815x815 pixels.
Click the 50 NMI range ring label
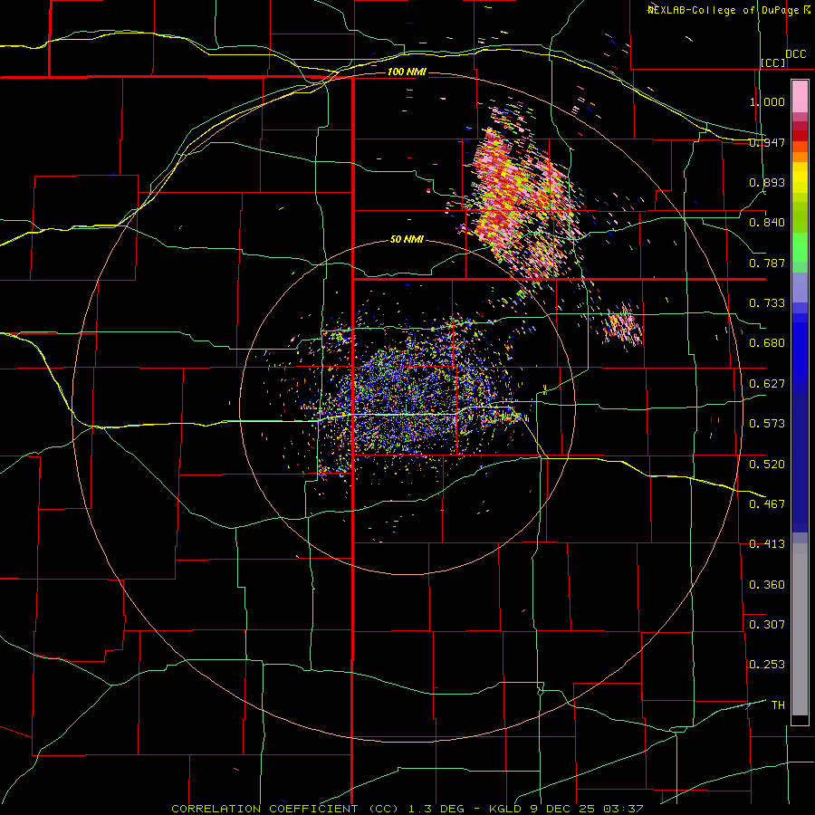[x=407, y=239]
